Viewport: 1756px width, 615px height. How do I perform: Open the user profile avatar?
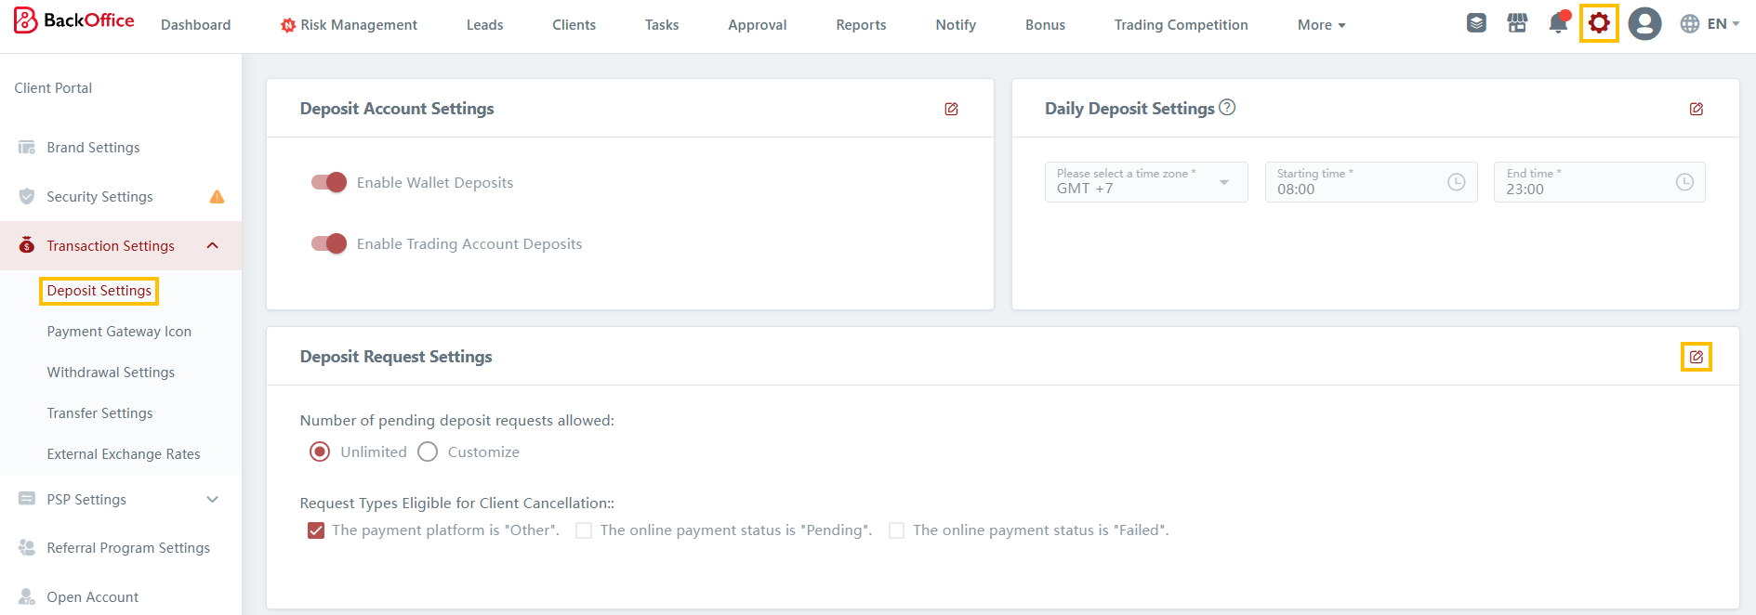click(1644, 23)
